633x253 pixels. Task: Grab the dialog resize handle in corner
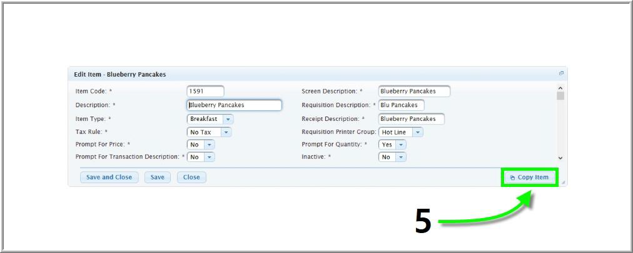[563, 183]
